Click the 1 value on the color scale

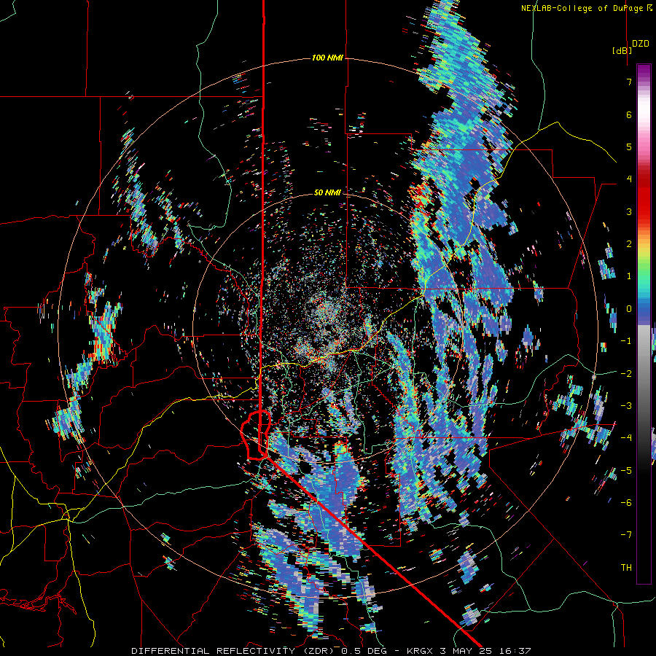click(629, 276)
